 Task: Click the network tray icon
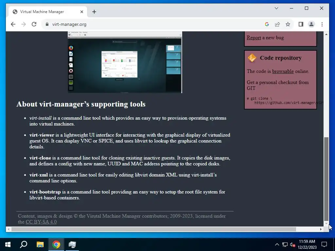click(285, 244)
